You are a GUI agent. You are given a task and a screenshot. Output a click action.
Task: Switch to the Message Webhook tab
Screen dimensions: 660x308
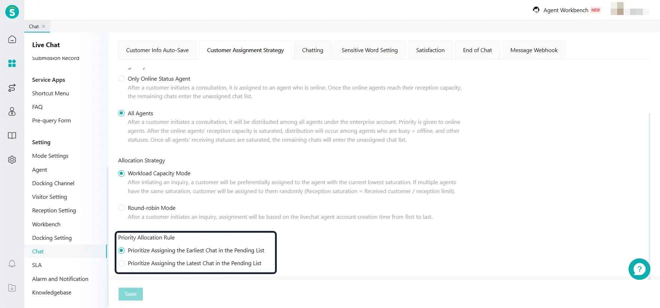point(534,50)
